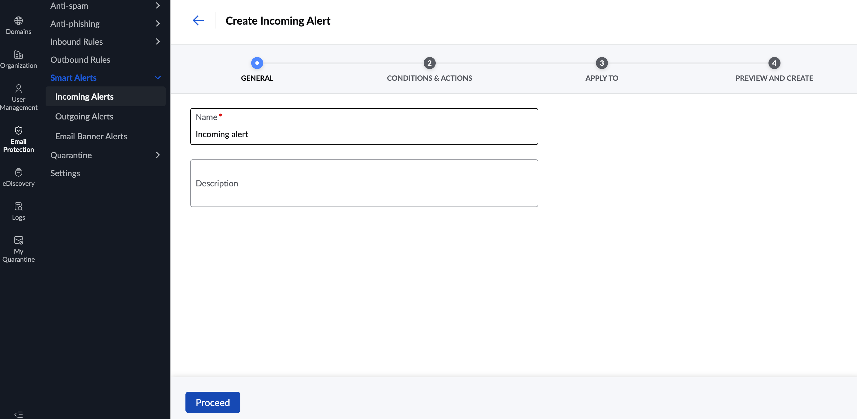Open User Management person icon
This screenshot has width=857, height=419.
click(19, 89)
